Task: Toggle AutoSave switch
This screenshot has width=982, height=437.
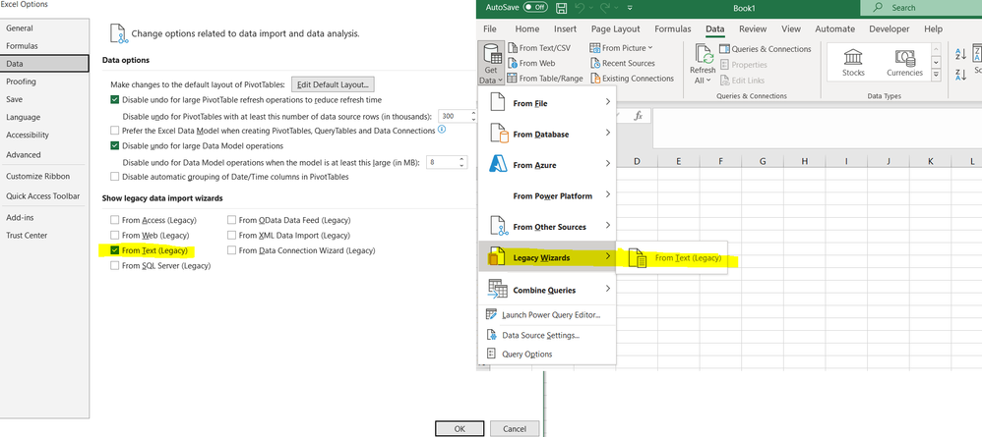Action: [534, 7]
